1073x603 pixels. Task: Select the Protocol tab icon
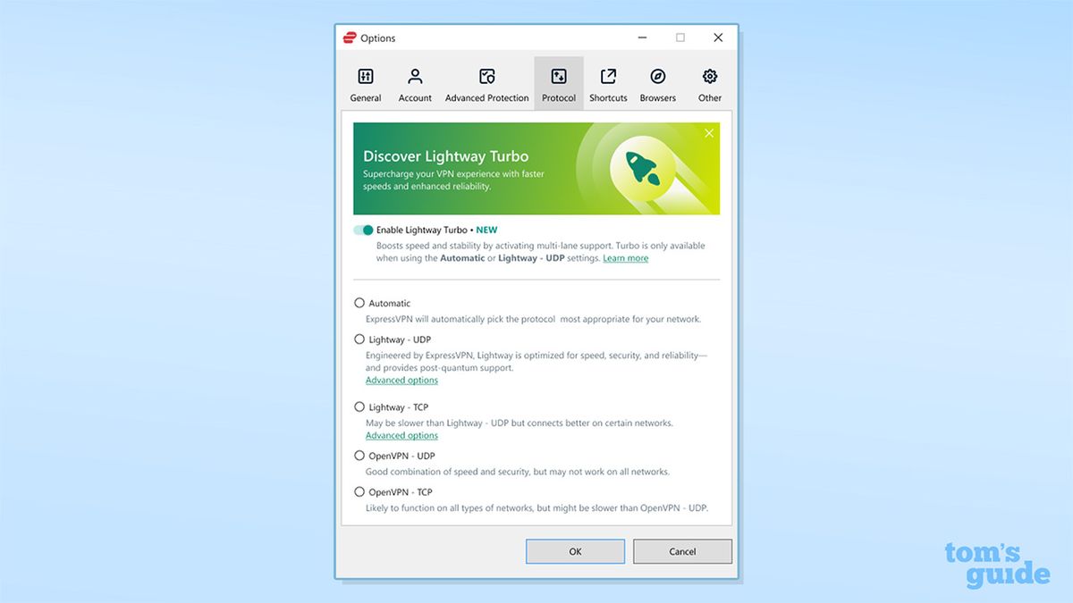(x=559, y=76)
